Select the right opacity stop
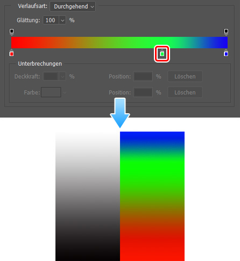Image resolution: width=240 pixels, height=261 pixels. click(x=226, y=32)
